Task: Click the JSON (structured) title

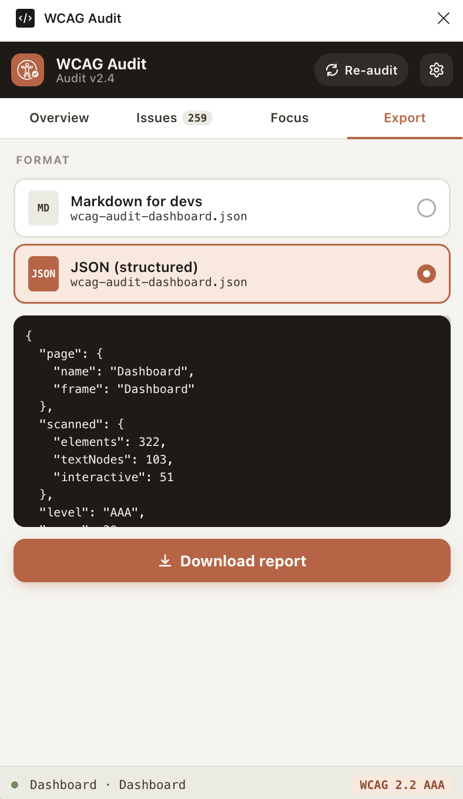Action: click(x=134, y=267)
